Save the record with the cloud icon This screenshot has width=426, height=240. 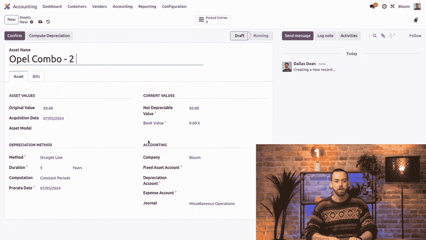tap(40, 22)
